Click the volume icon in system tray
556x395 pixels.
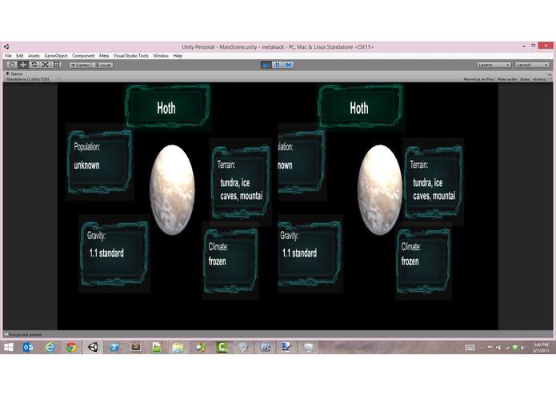coord(522,348)
